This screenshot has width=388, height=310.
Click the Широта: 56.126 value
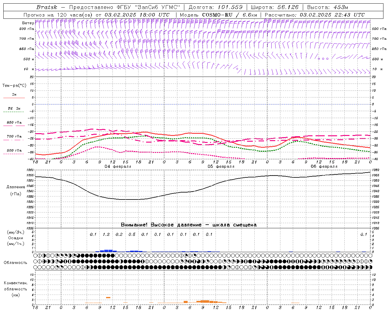275,7
